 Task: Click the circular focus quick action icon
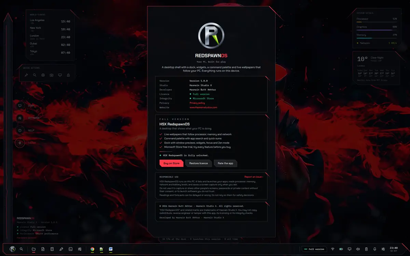tap(43, 75)
